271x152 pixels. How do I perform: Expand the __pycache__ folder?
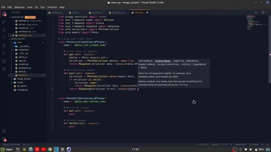pos(13,46)
